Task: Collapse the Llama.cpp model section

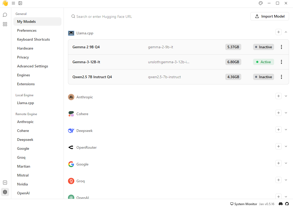Action: 286,32
